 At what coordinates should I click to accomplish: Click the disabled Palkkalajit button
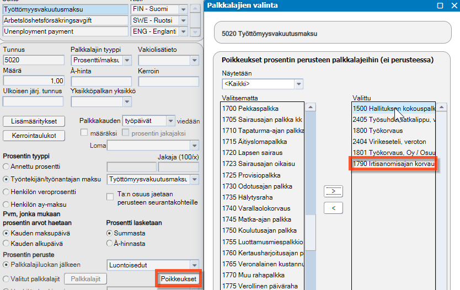[x=85, y=279]
